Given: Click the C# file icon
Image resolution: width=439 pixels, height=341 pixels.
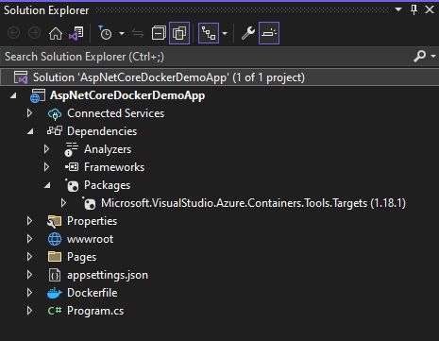Looking at the screenshot, I should click(x=55, y=311).
